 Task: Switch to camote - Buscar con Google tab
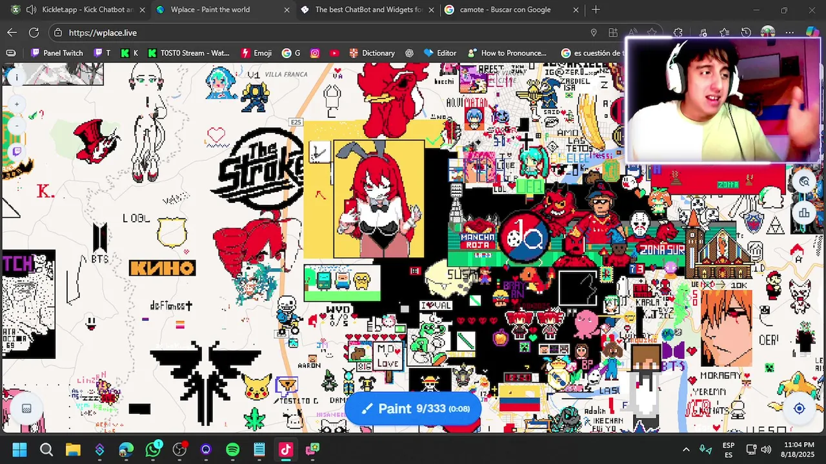point(511,10)
